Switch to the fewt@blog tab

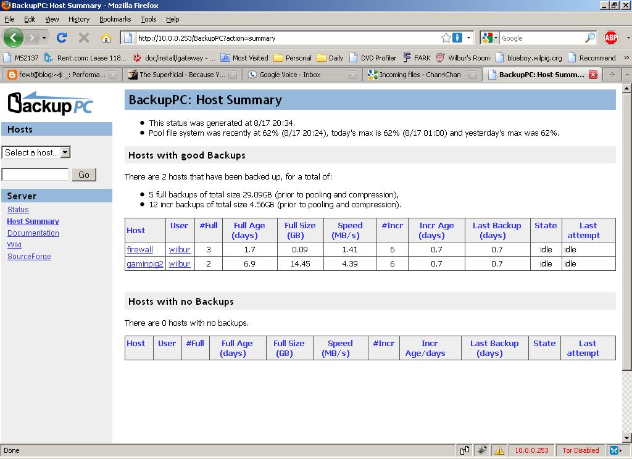(62, 75)
